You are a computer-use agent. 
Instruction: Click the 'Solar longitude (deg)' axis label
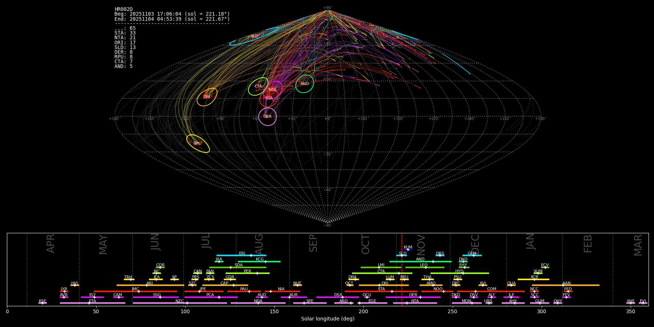tap(328, 319)
